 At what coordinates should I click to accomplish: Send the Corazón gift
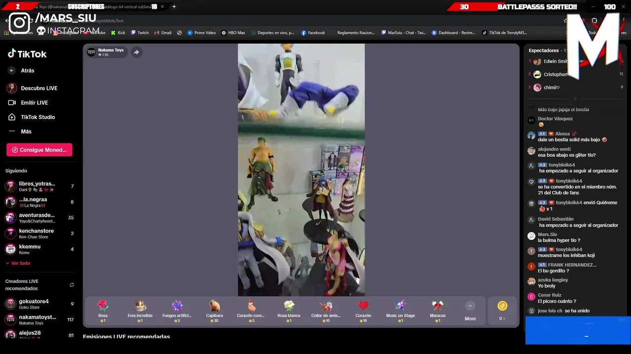pyautogui.click(x=363, y=311)
